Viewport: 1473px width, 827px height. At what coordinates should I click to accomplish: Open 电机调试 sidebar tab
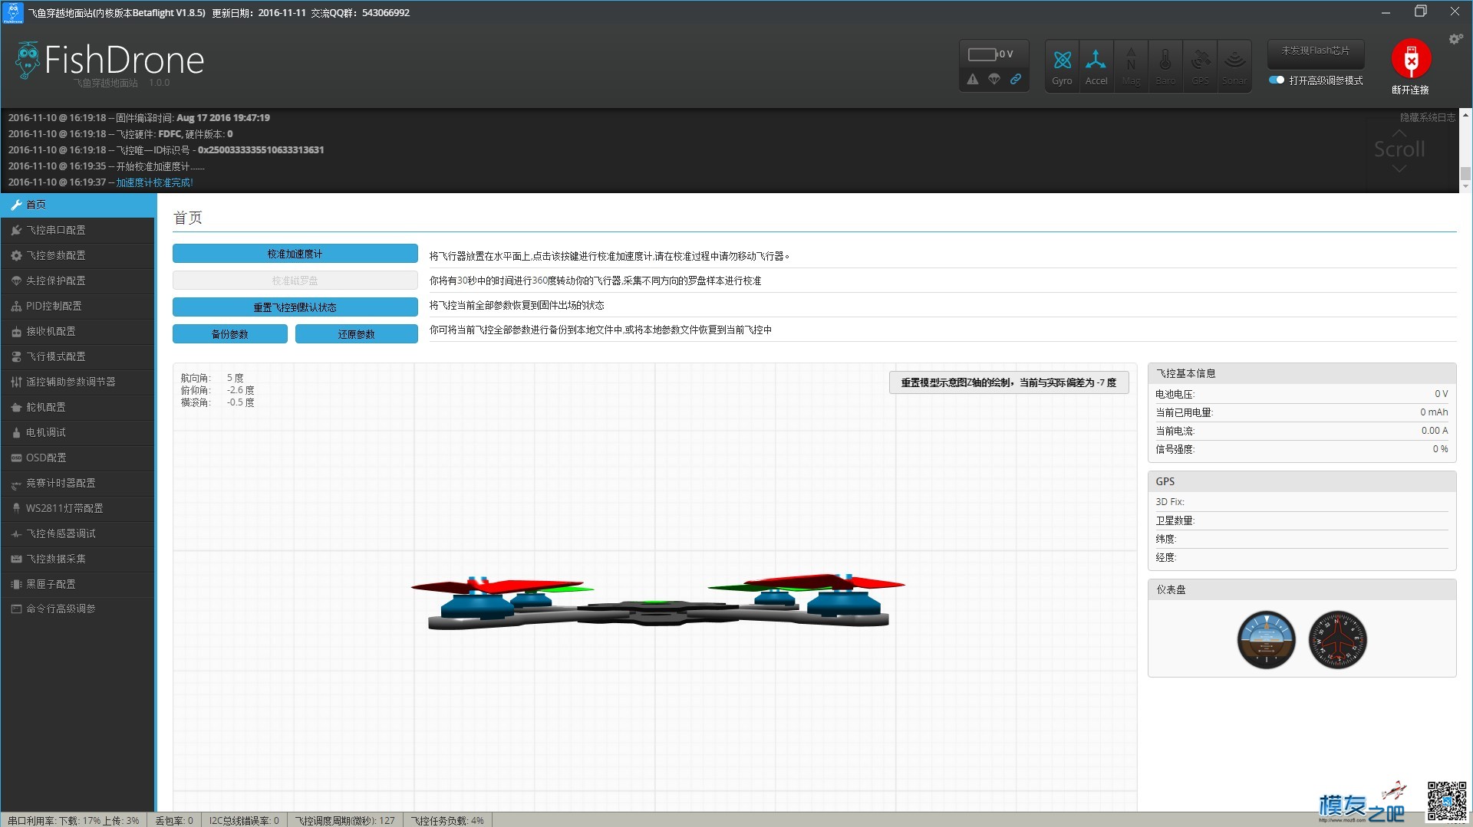pos(77,432)
